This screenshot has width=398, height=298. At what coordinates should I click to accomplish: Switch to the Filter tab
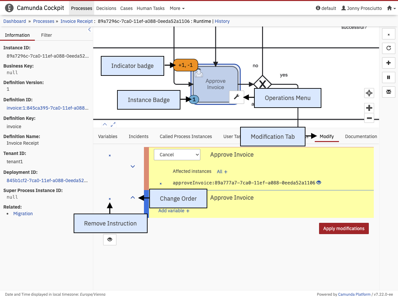pos(46,35)
